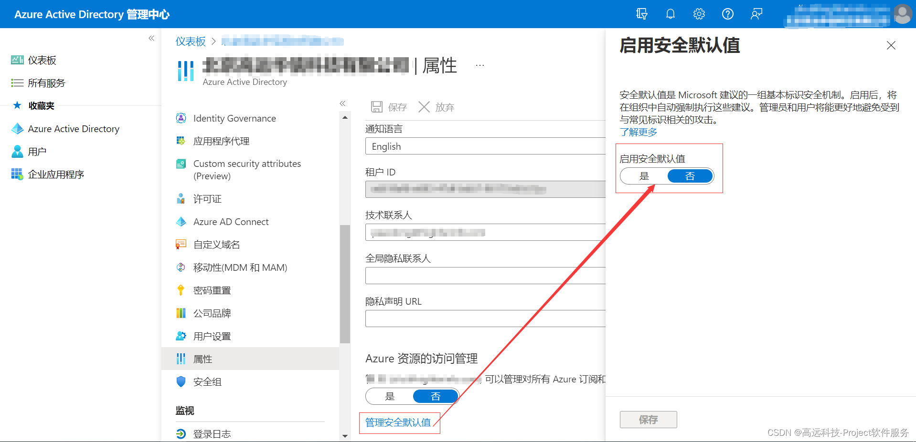Viewport: 916px width, 442px height.
Task: Click the 全局隐私联系人 input field
Action: [x=485, y=276]
